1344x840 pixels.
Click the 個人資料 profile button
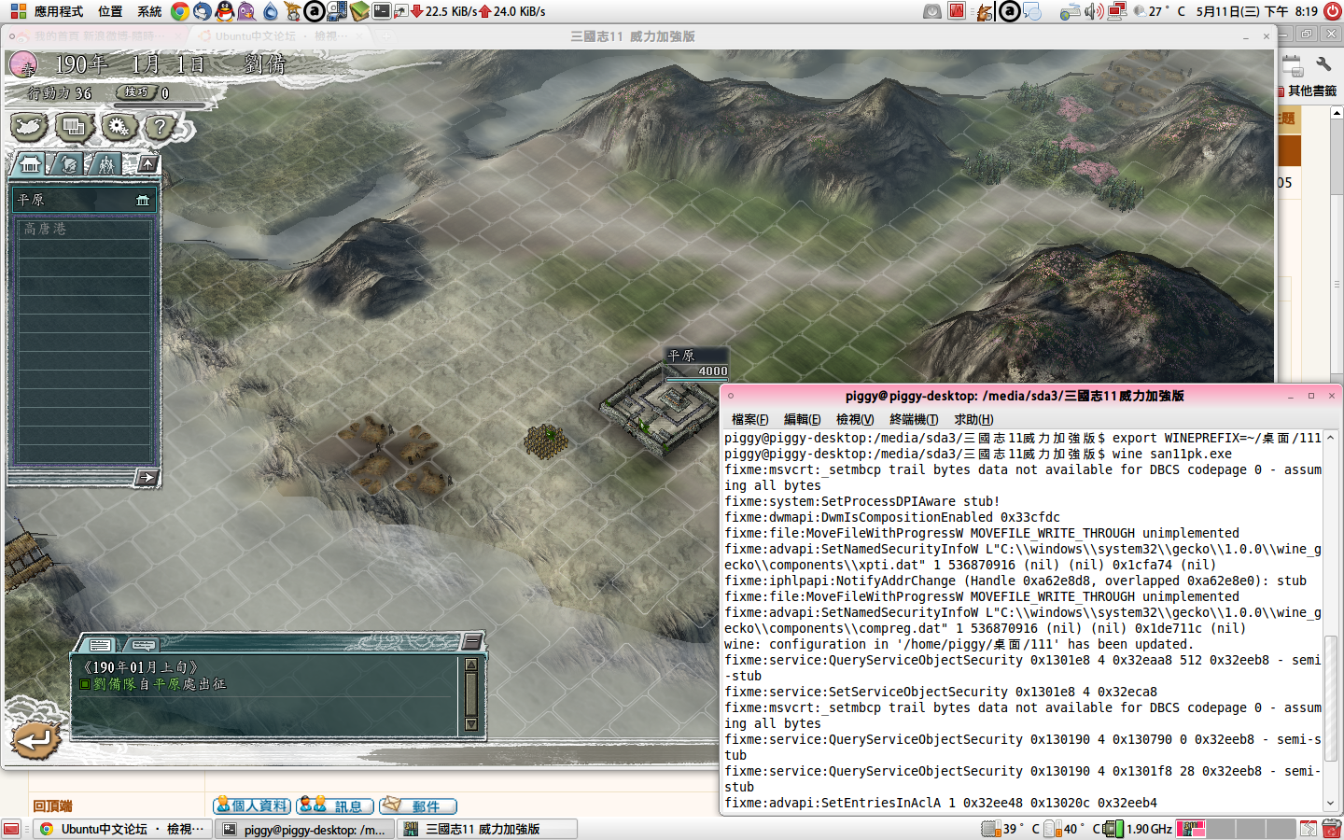pos(252,805)
